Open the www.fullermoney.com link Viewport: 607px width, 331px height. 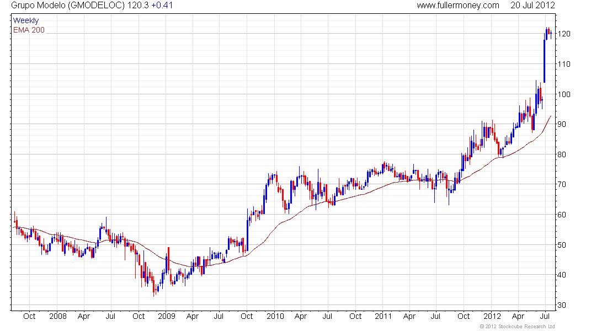pos(458,6)
